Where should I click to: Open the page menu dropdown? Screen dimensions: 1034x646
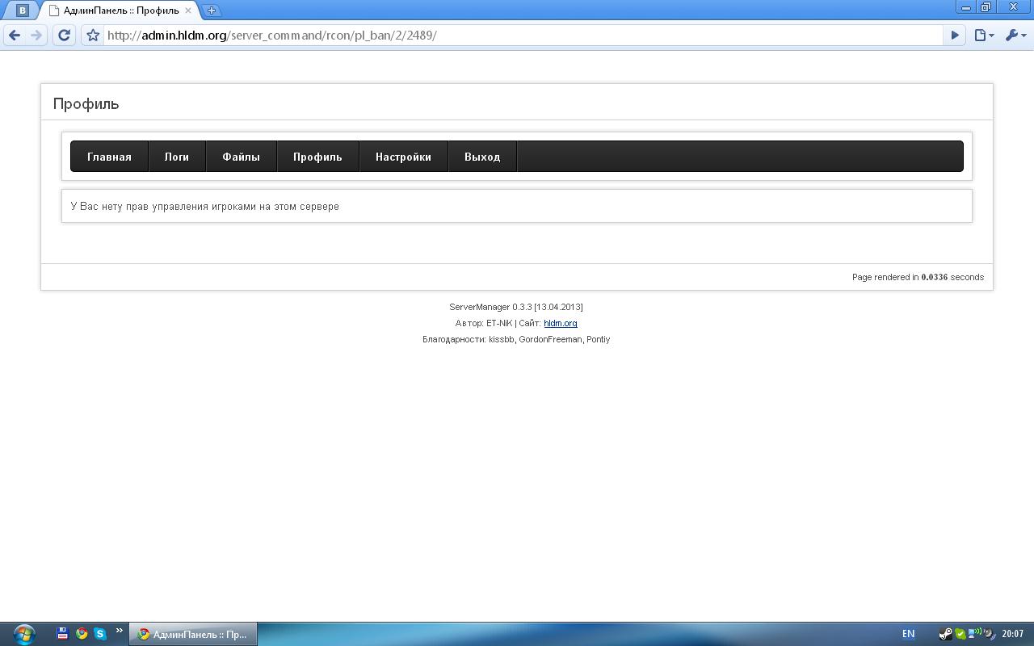click(983, 35)
